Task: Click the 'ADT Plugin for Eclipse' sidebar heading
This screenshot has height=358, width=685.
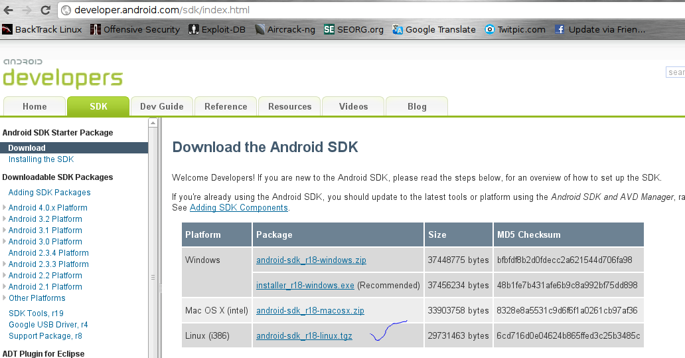Action: coord(43,353)
